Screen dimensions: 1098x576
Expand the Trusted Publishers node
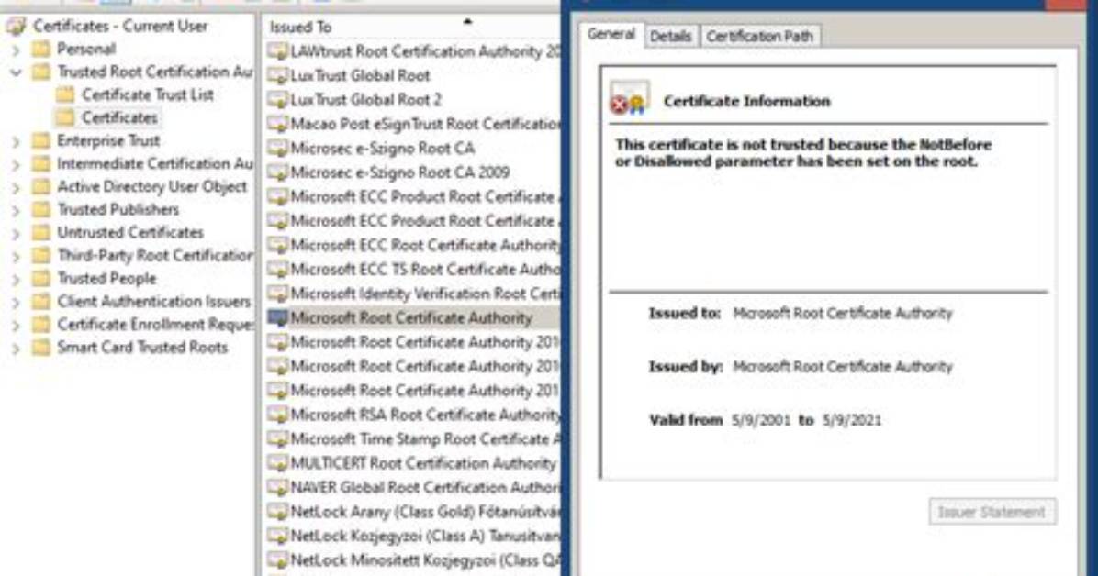coord(16,210)
